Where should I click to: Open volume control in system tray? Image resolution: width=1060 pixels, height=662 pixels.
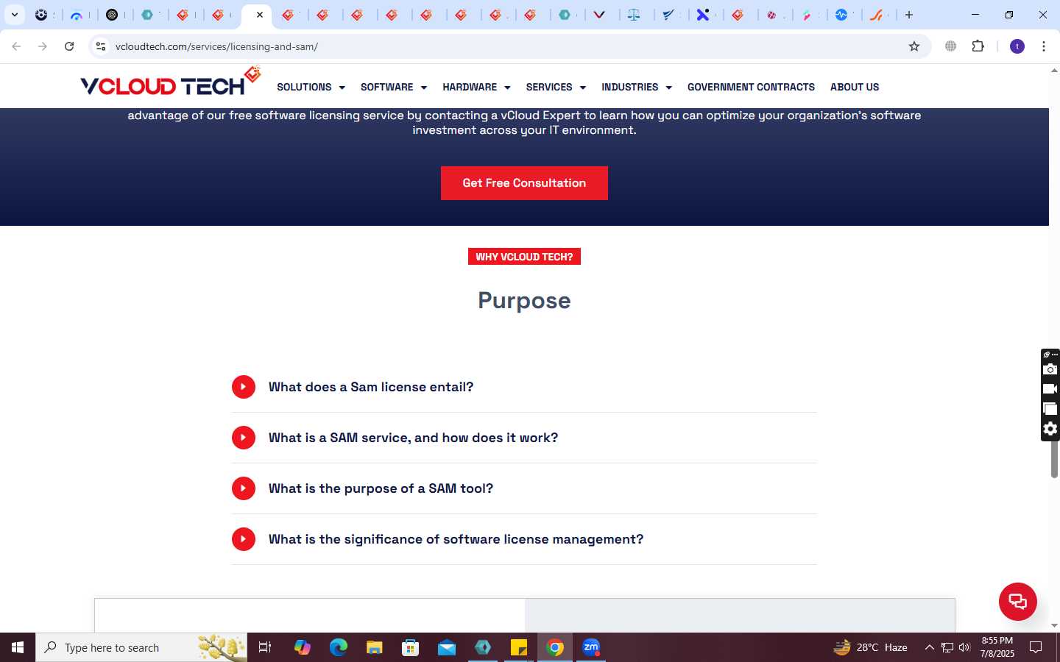click(x=964, y=647)
